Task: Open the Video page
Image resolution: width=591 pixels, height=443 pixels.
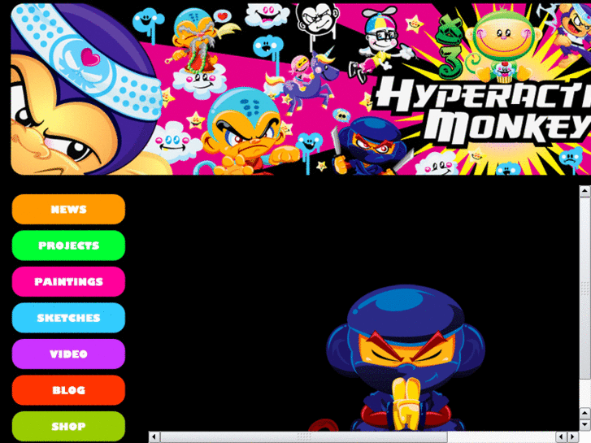Action: click(68, 354)
